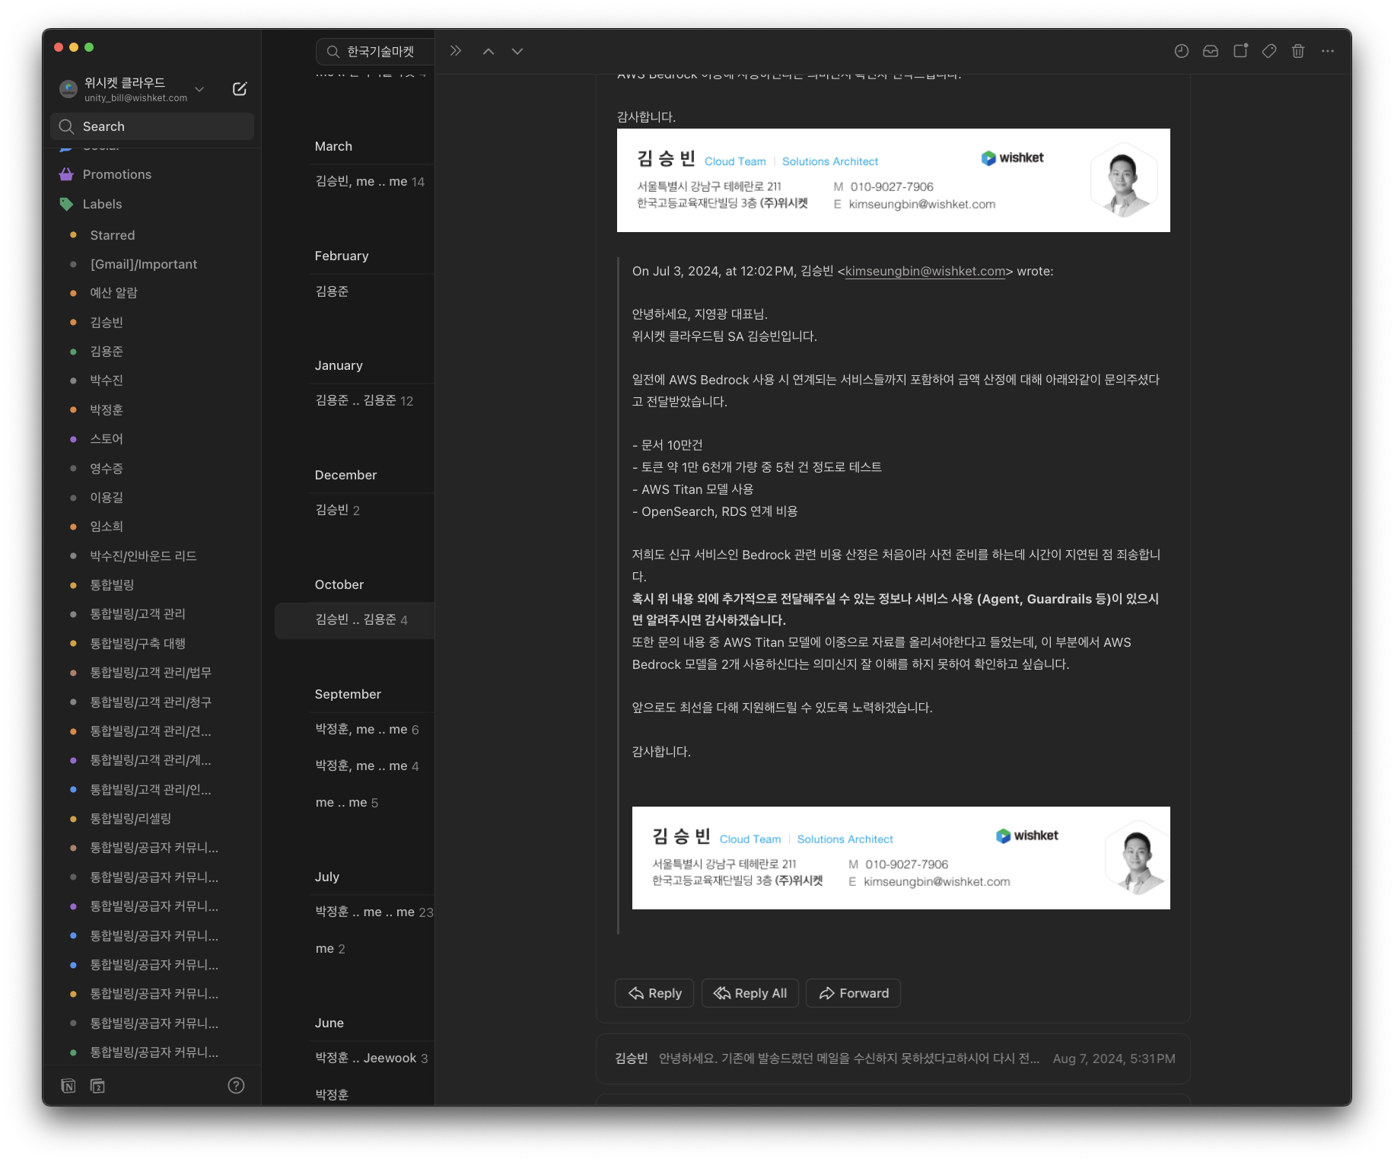
Task: Open the Promotions folder
Action: pyautogui.click(x=116, y=174)
